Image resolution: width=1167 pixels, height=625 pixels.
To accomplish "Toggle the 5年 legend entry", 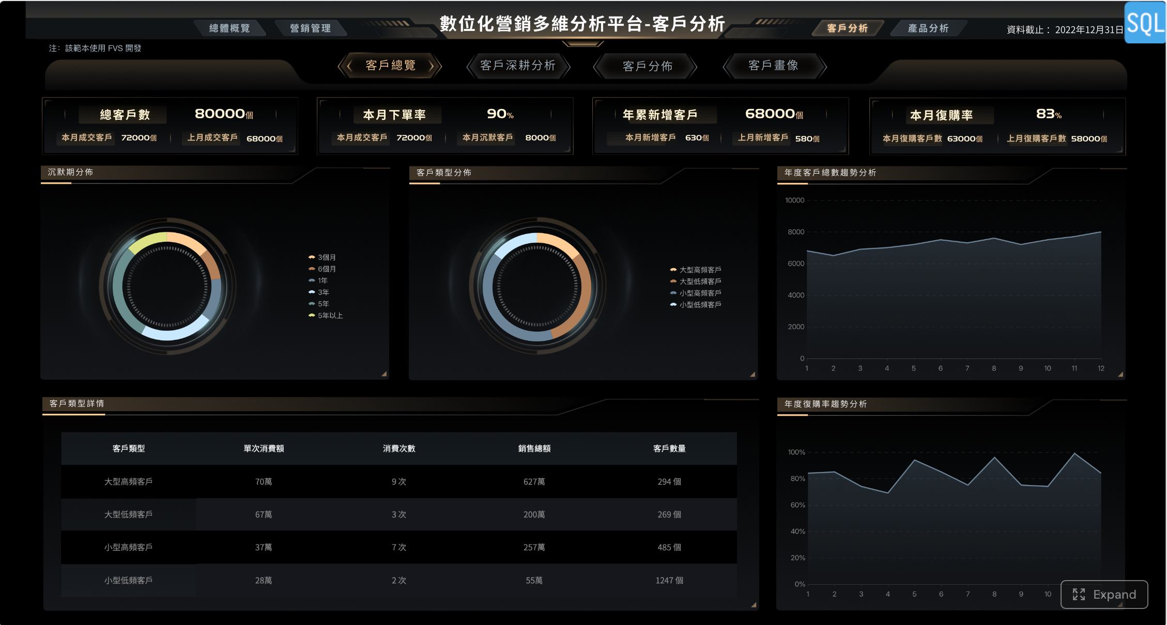I will (318, 304).
